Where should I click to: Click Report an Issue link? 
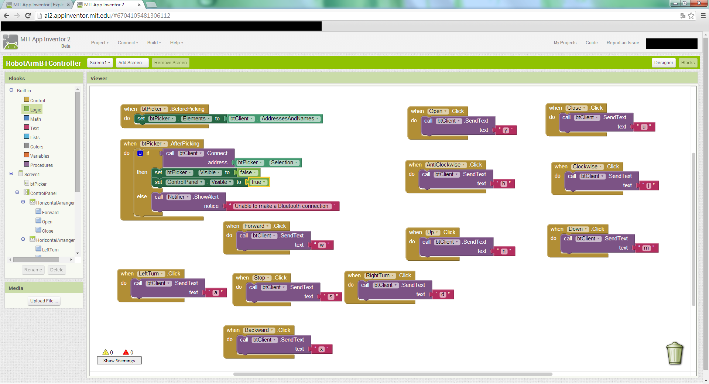(623, 43)
